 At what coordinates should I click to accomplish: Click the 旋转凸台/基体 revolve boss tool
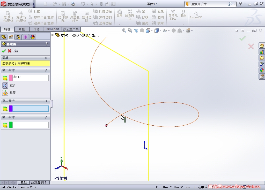click(x=21, y=17)
